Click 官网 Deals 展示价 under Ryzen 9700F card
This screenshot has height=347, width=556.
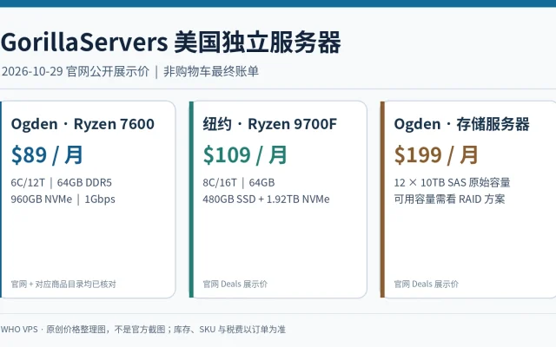coord(235,284)
